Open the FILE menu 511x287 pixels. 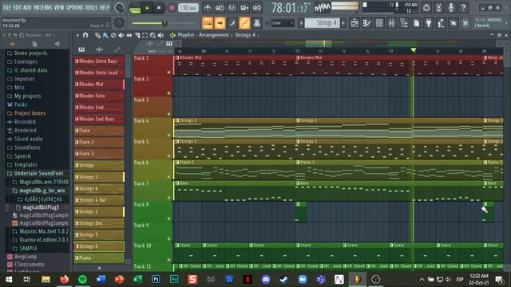6,7
